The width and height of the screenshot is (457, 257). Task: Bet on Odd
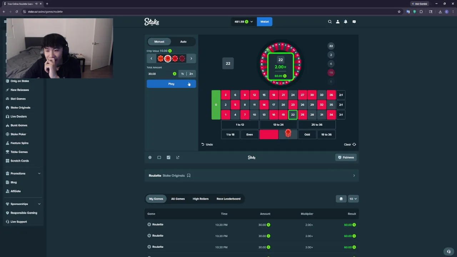point(307,135)
